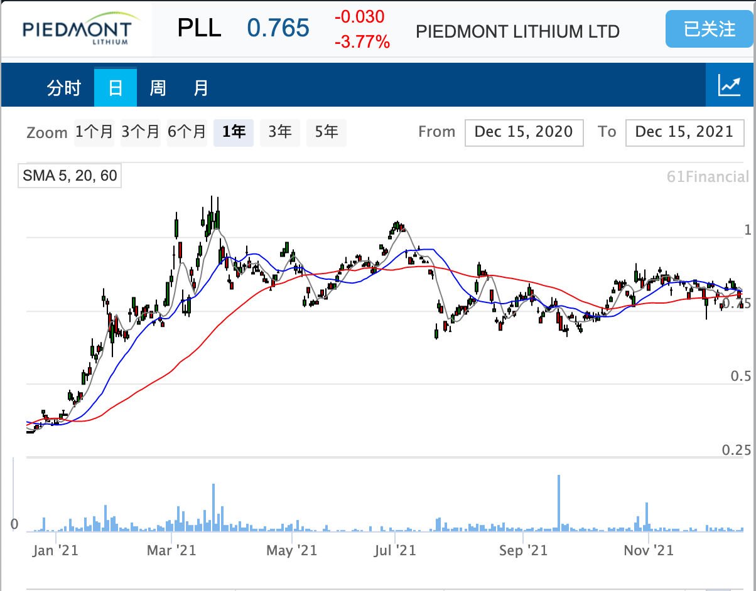The image size is (756, 591).
Task: Set zoom range to 3年
Action: (x=280, y=132)
